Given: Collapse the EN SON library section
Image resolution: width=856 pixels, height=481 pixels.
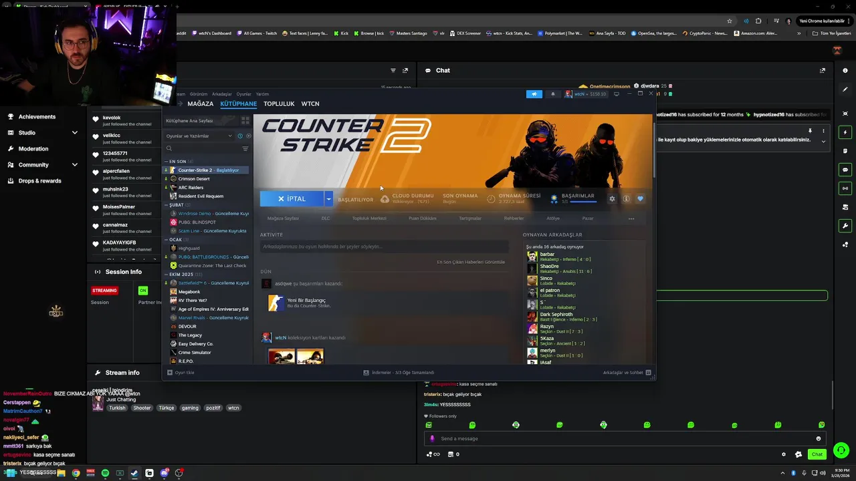Looking at the screenshot, I should click(x=167, y=162).
